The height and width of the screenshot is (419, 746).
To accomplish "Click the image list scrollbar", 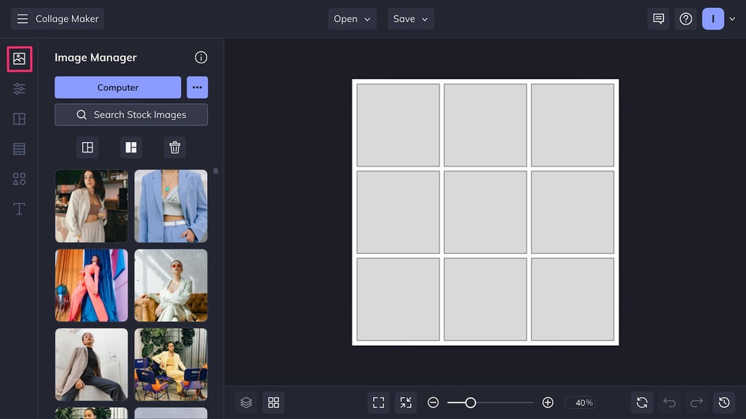I will [x=216, y=171].
